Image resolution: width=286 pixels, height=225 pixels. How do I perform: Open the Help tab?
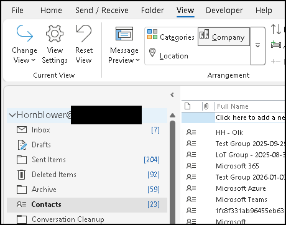click(x=264, y=10)
